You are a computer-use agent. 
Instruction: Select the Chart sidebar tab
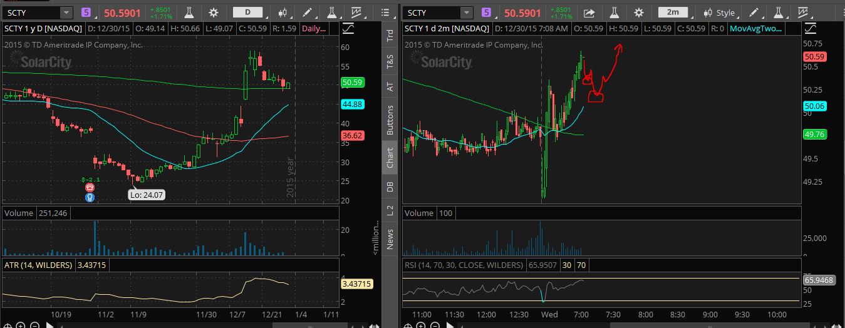click(390, 158)
